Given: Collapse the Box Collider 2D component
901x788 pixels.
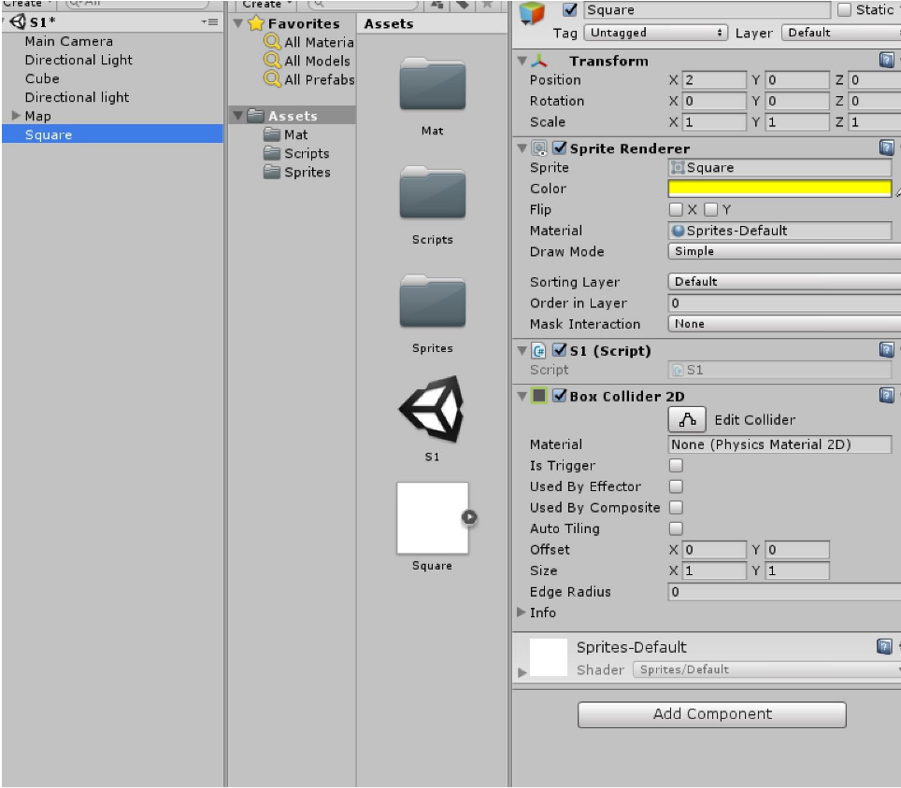Looking at the screenshot, I should (522, 396).
